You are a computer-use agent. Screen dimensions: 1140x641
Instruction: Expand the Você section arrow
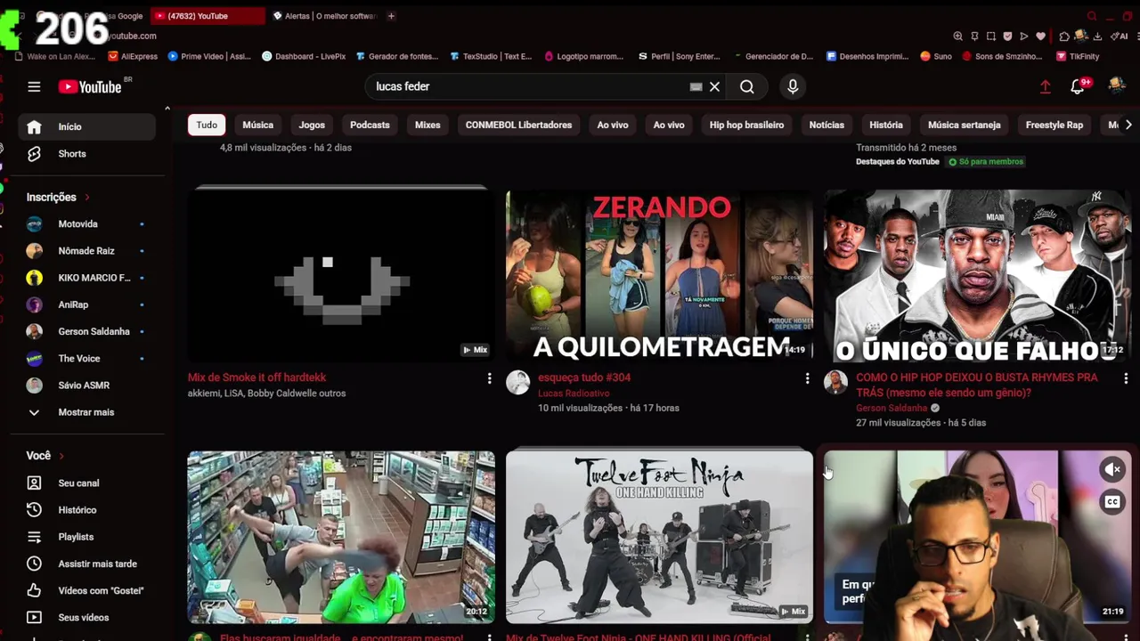point(61,456)
